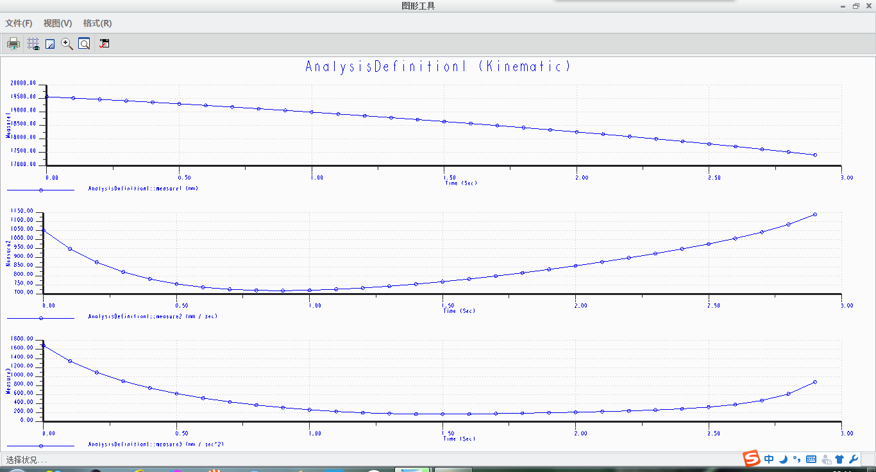Click the measure3 (mm / sec^2) legend entry
The image size is (876, 472).
point(155,444)
